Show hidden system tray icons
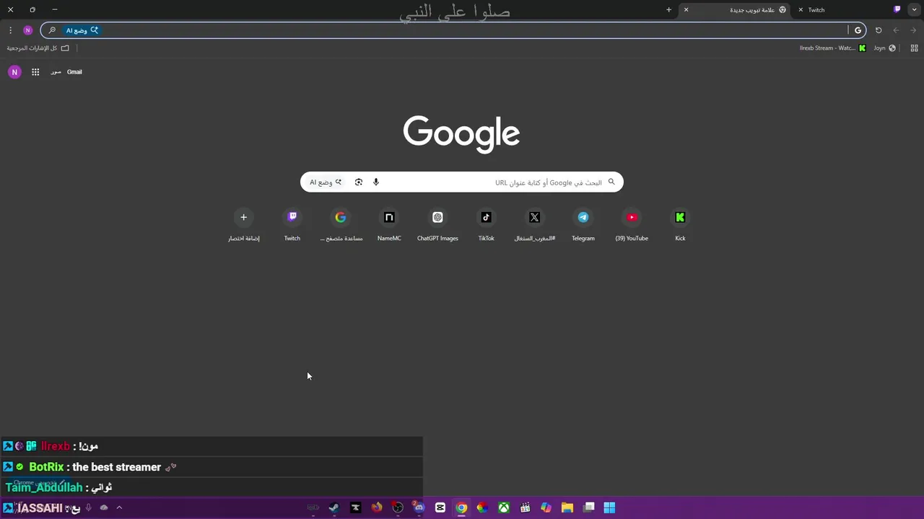 pos(119,507)
